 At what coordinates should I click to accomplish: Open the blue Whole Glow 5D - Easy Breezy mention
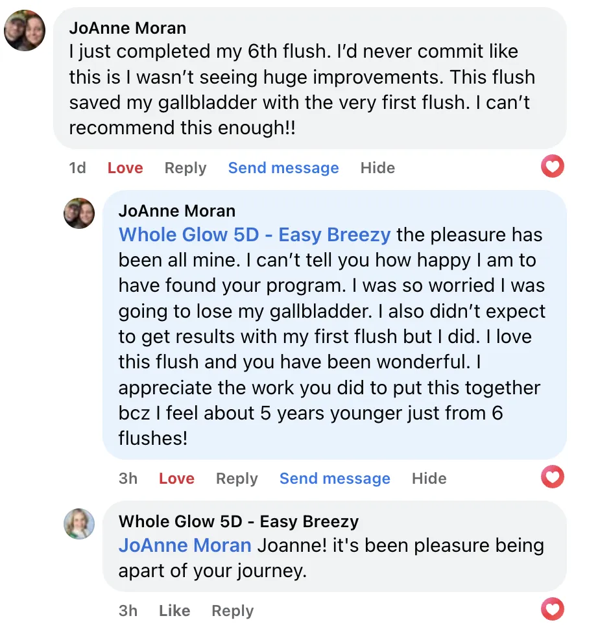[x=254, y=234]
